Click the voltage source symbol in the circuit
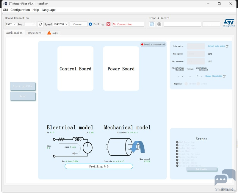The image size is (238, 194). (87, 148)
